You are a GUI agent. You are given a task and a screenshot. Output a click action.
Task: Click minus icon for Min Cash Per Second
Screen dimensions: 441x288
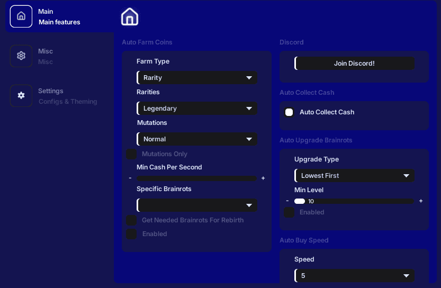[x=130, y=178]
